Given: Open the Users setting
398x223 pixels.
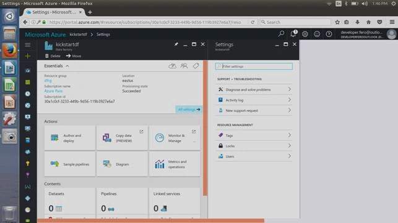Looking at the screenshot, I should pyautogui.click(x=254, y=156).
